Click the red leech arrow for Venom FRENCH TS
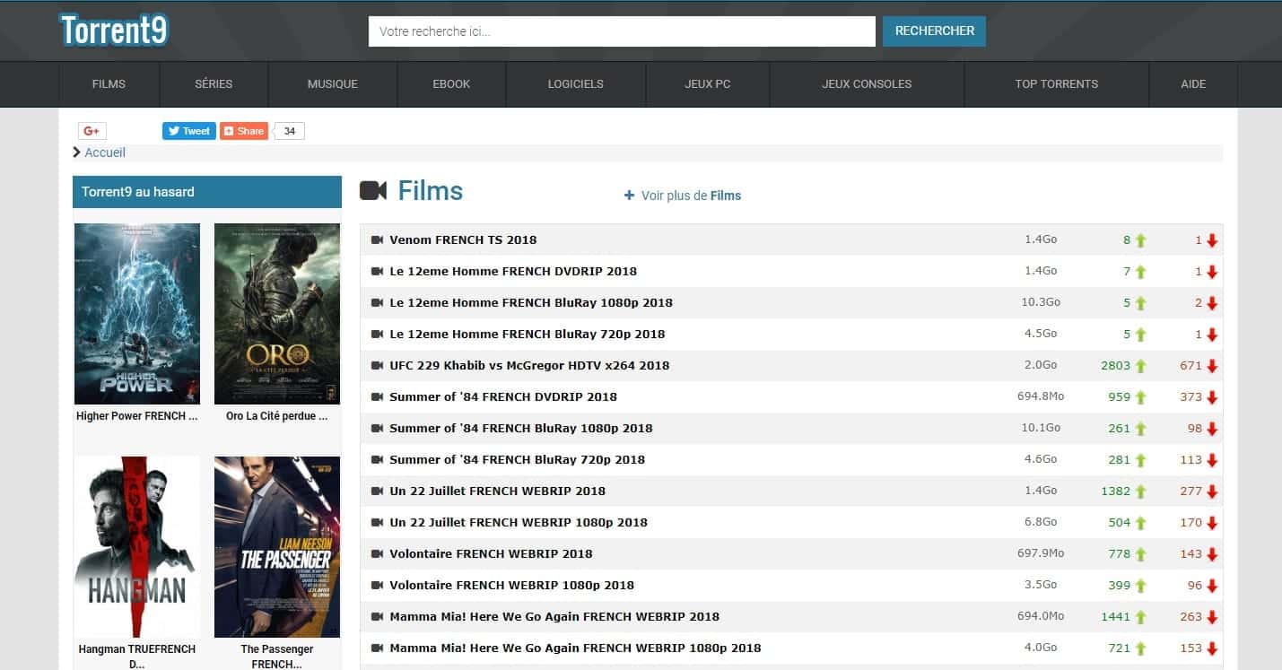The width and height of the screenshot is (1282, 670). click(x=1213, y=239)
